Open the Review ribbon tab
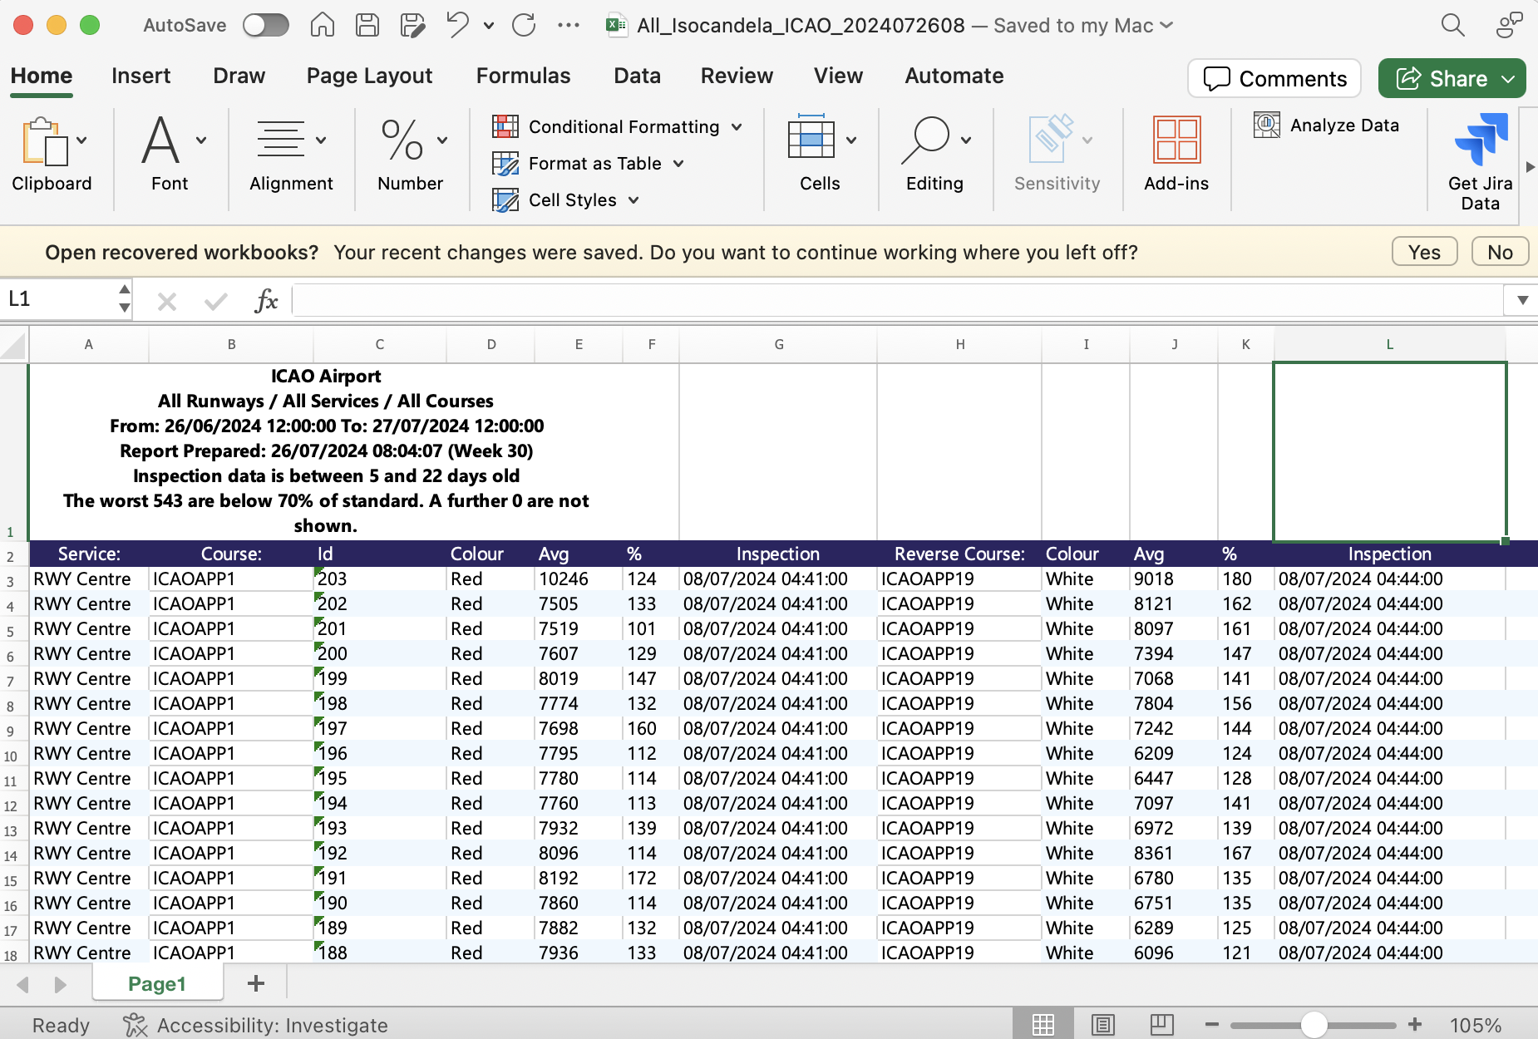Viewport: 1538px width, 1039px height. click(x=736, y=76)
